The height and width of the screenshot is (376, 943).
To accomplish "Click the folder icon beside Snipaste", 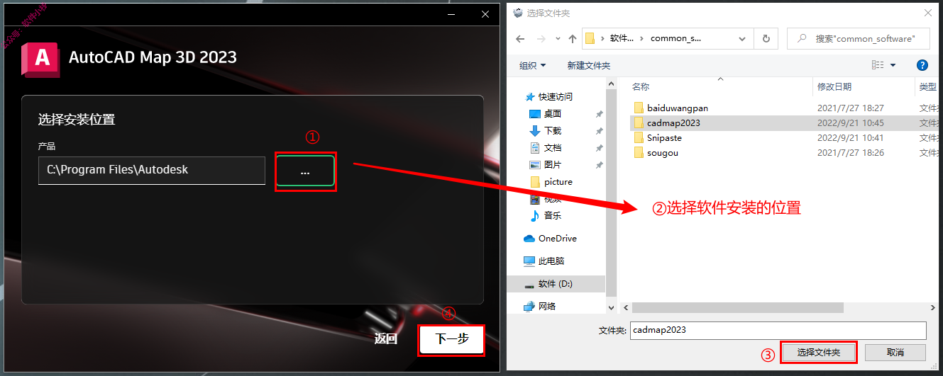I will 639,137.
